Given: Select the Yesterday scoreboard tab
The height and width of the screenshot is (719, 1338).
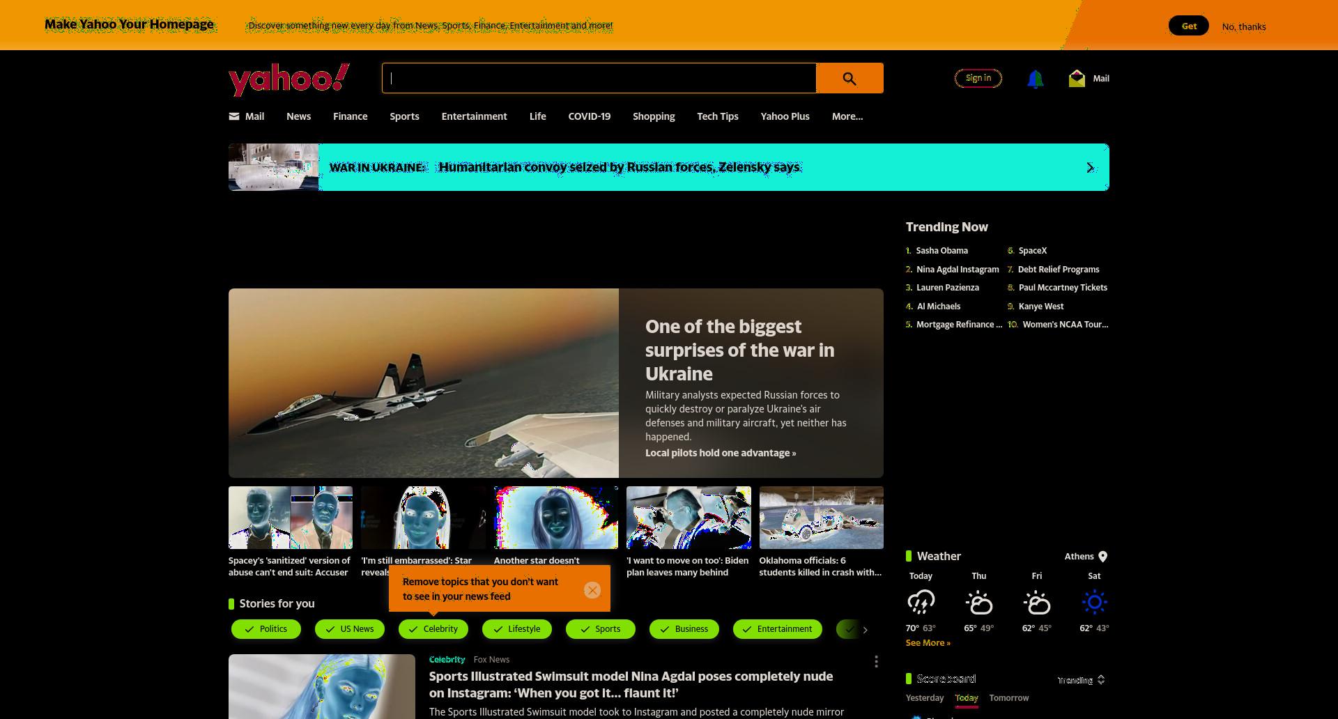Looking at the screenshot, I should coord(925,698).
